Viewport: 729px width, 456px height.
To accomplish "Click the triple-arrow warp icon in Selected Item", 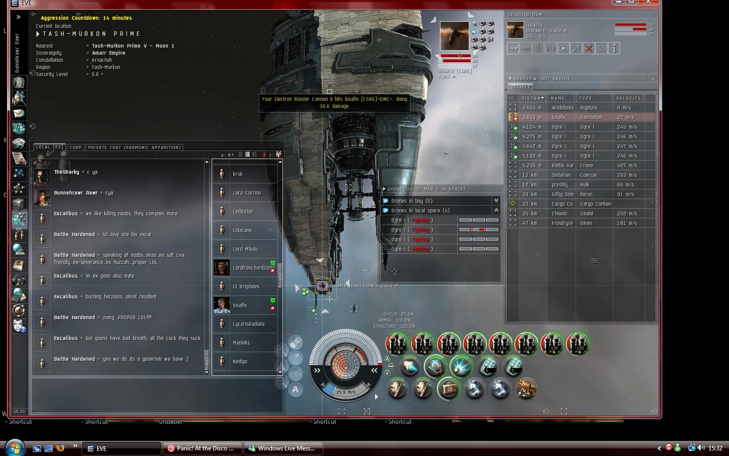I will pos(525,48).
